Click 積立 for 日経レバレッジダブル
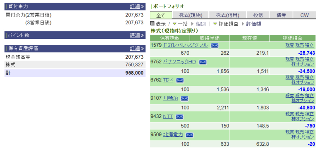The width and height of the screenshot is (319, 149). pos(309,45)
